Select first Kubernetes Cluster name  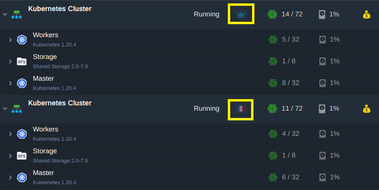click(x=60, y=9)
